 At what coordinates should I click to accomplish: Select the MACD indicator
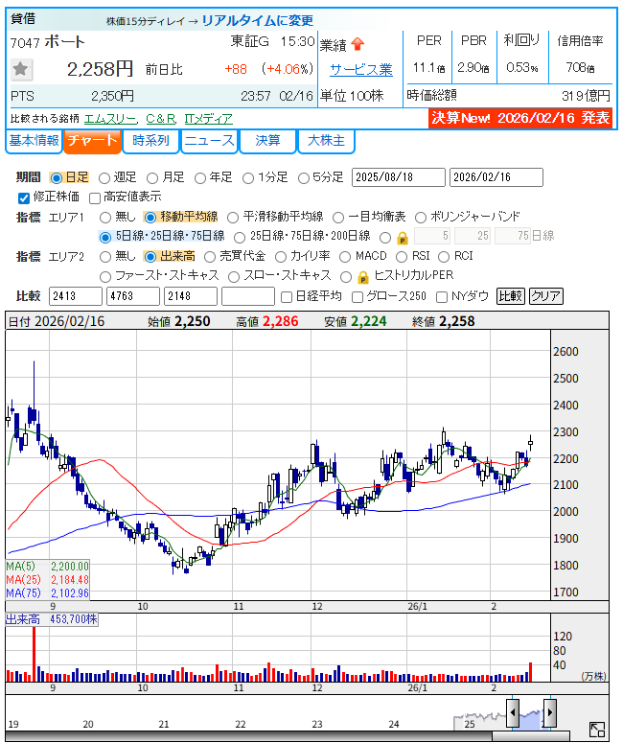[345, 257]
